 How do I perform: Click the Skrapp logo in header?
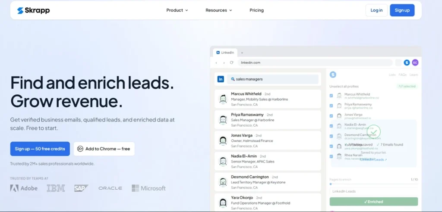click(x=33, y=10)
